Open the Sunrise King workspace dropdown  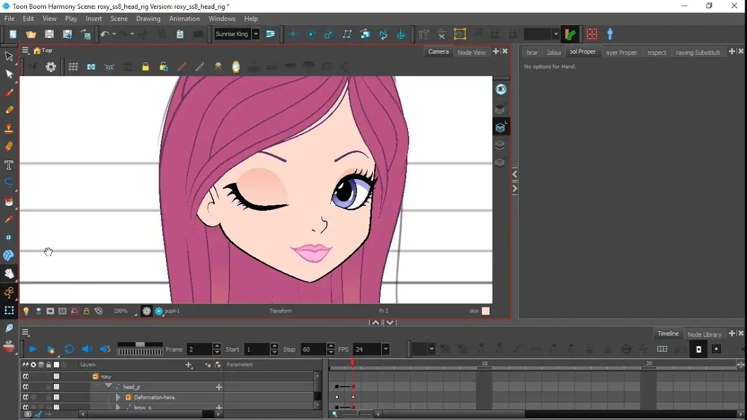[x=256, y=34]
